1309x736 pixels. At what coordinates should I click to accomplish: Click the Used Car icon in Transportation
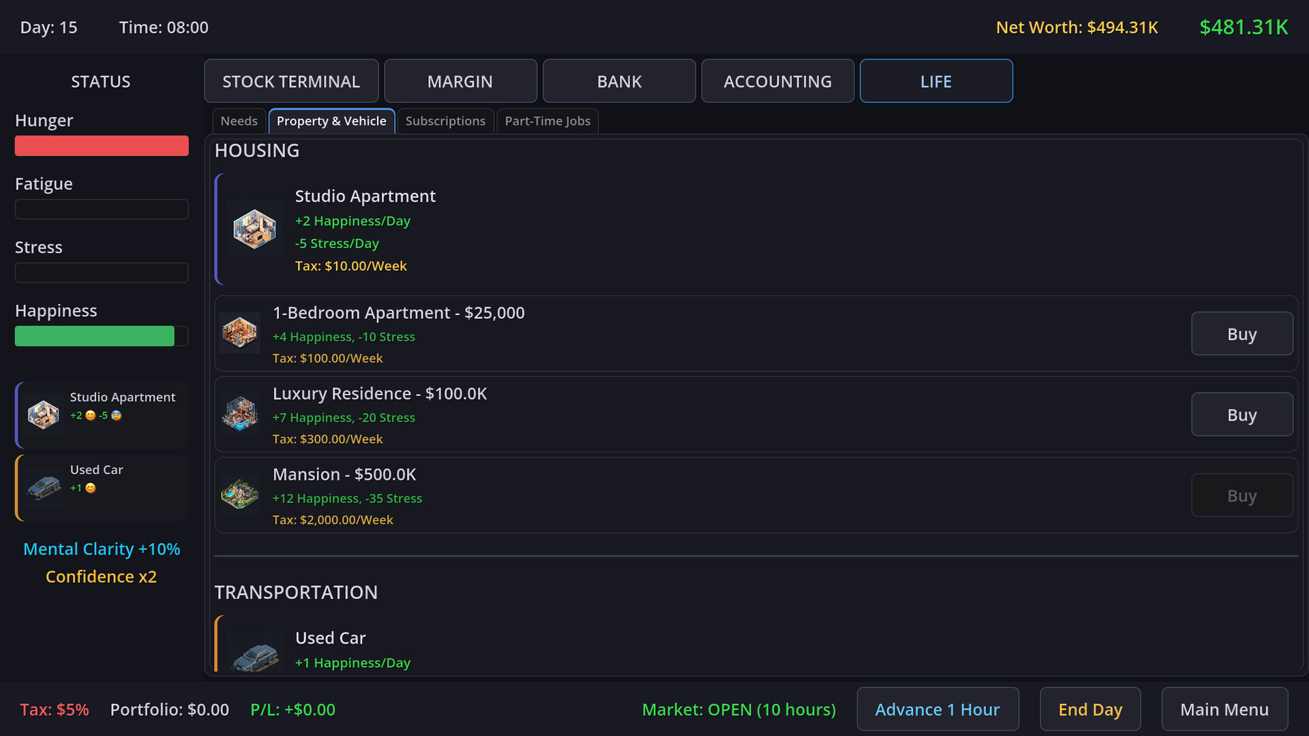coord(255,656)
